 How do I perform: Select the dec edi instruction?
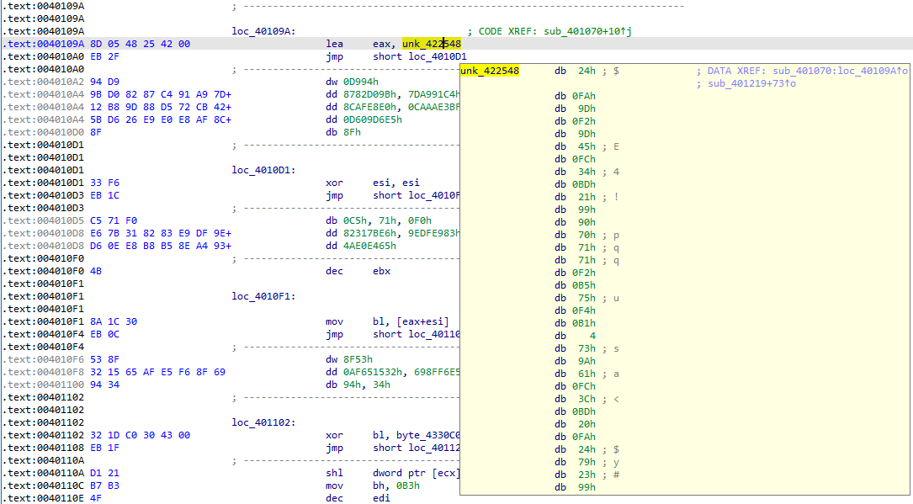coord(358,498)
